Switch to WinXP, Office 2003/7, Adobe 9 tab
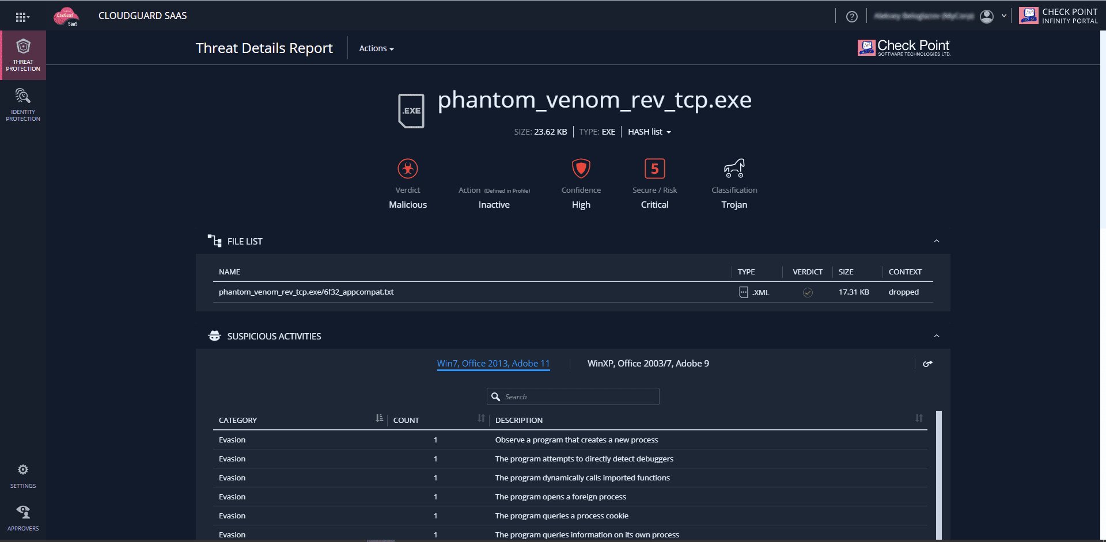 click(648, 364)
